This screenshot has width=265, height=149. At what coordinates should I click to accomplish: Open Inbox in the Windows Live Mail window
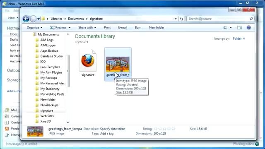[x=14, y=34]
